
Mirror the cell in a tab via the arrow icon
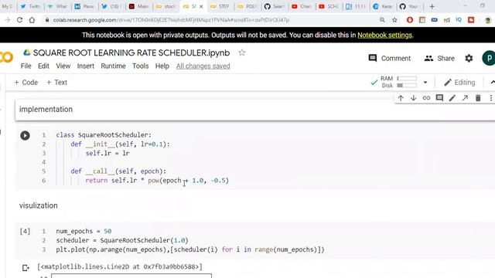click(x=465, y=98)
